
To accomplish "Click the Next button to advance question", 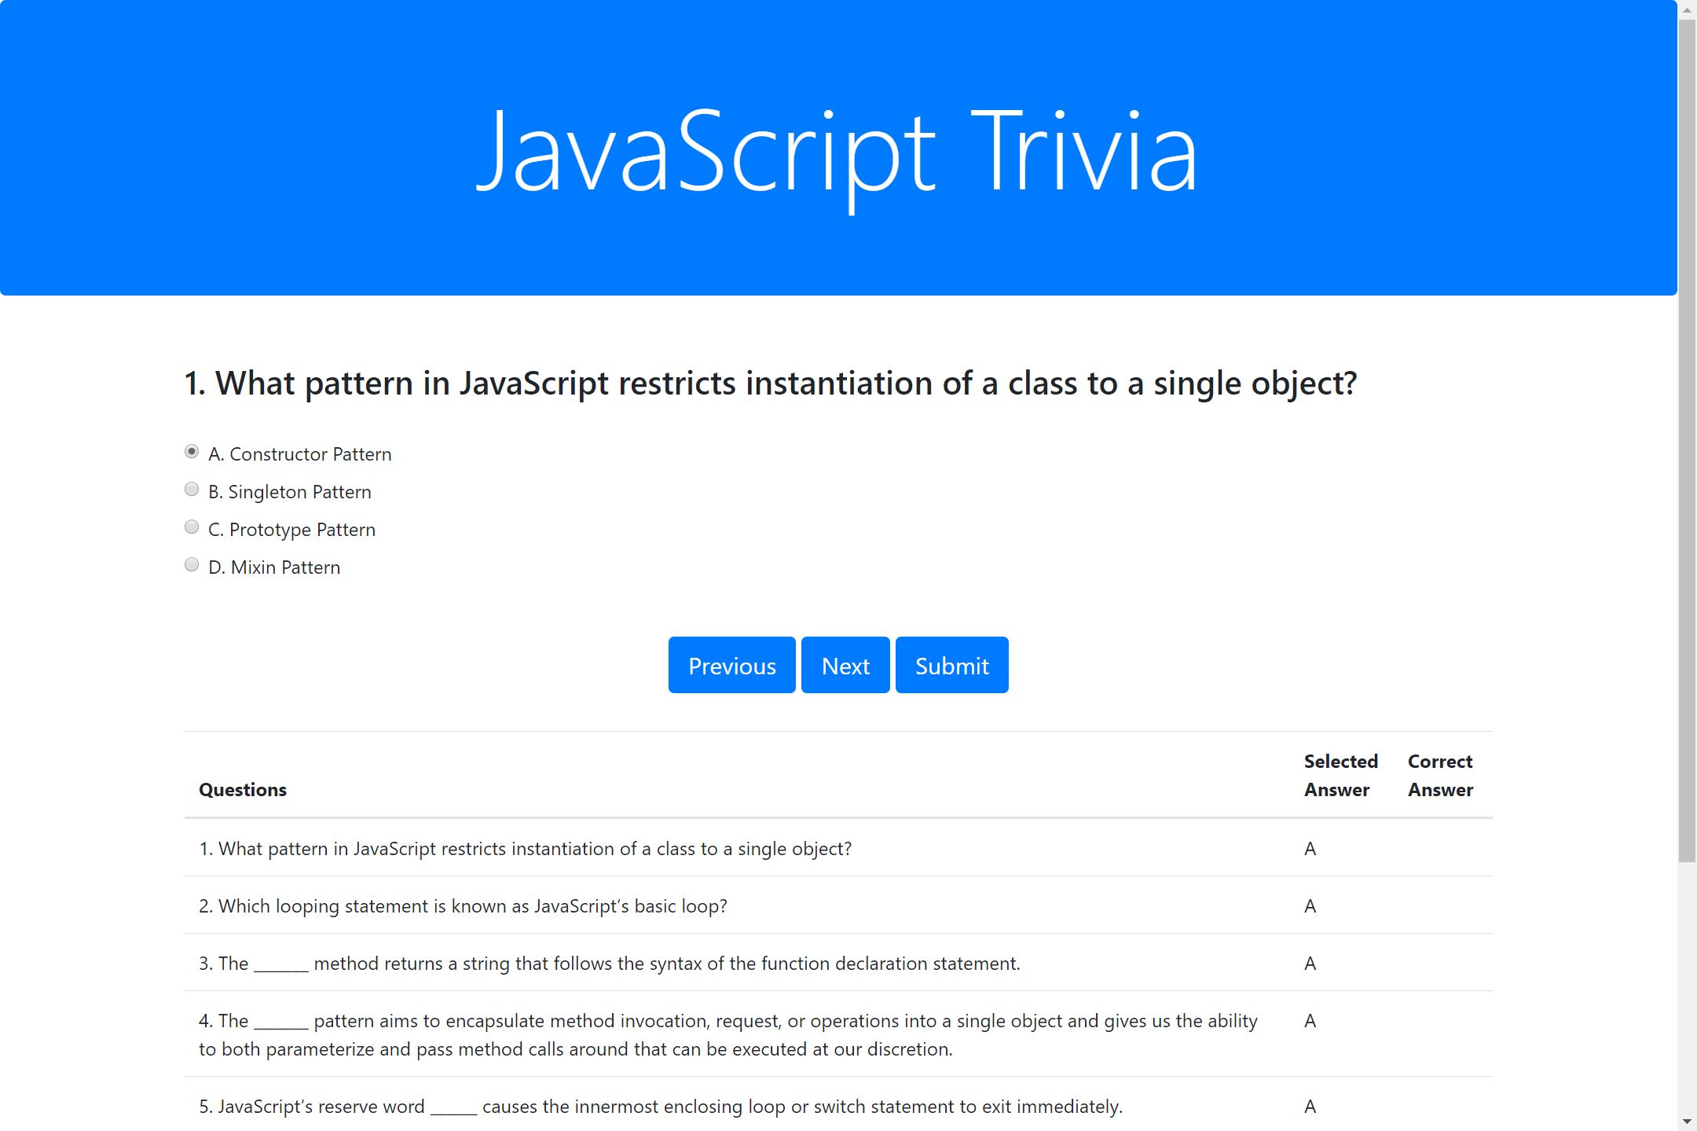I will [x=845, y=665].
